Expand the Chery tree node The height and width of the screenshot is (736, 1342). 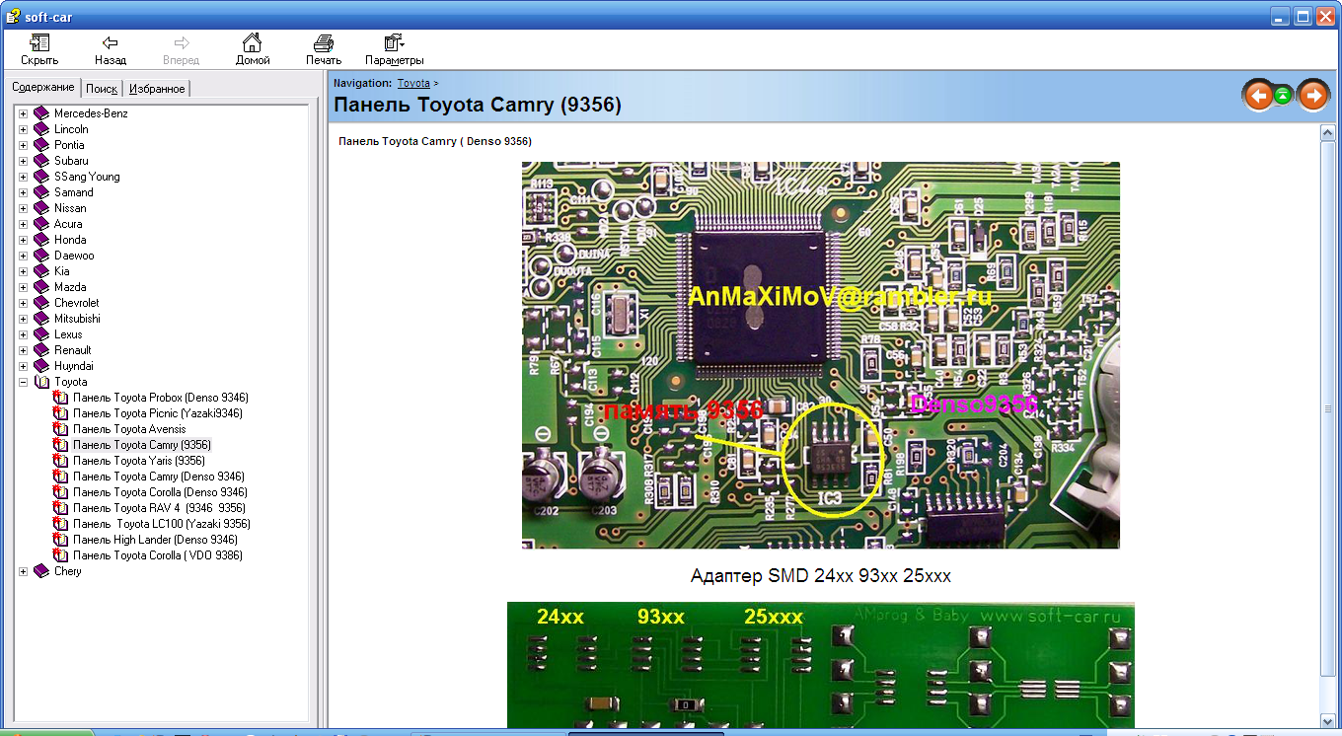(x=23, y=571)
